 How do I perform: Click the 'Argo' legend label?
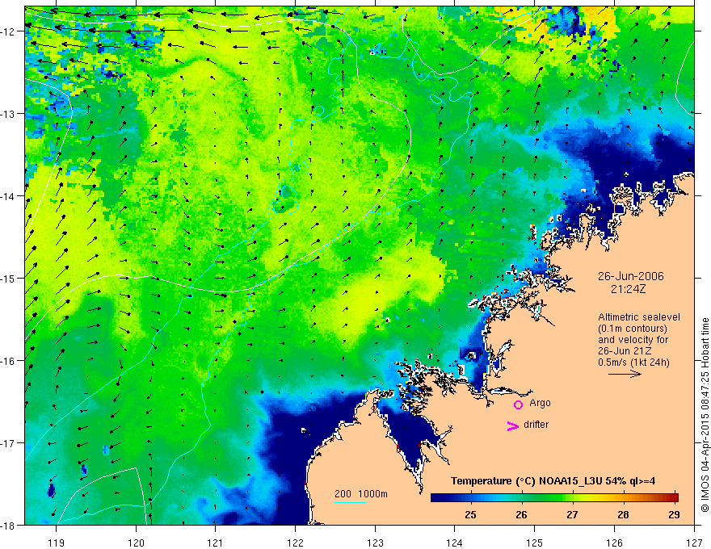tap(540, 403)
